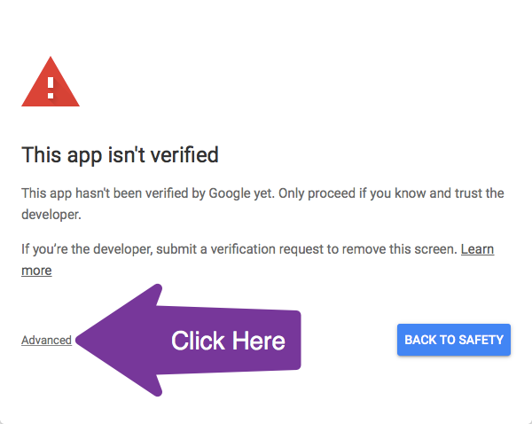Click the "Click Here" label on the arrow
This screenshot has height=424, width=532.
(228, 341)
